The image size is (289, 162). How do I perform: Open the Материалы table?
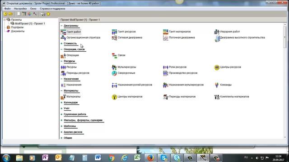tap(70, 97)
